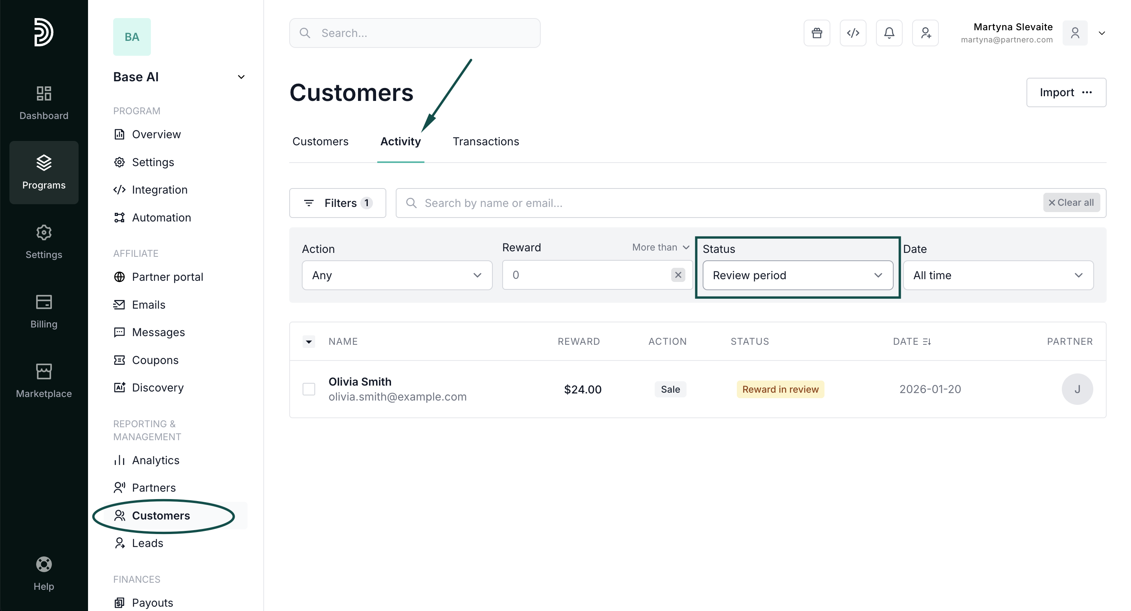This screenshot has width=1131, height=611.
Task: Click the Clear all button
Action: click(1071, 203)
